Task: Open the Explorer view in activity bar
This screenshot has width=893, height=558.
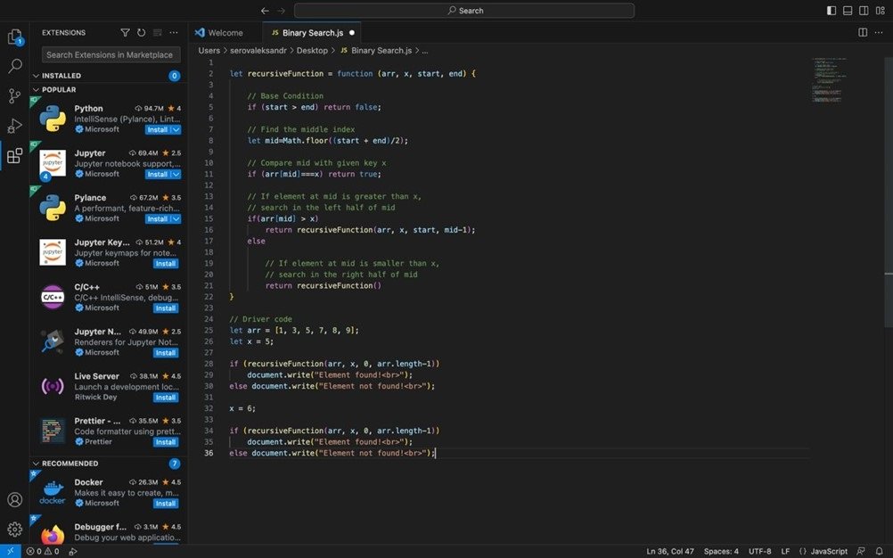Action: (15, 37)
